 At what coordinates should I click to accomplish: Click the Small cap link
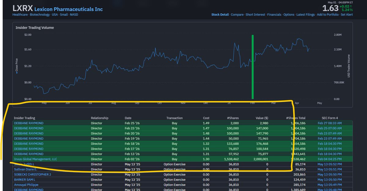(x=65, y=15)
